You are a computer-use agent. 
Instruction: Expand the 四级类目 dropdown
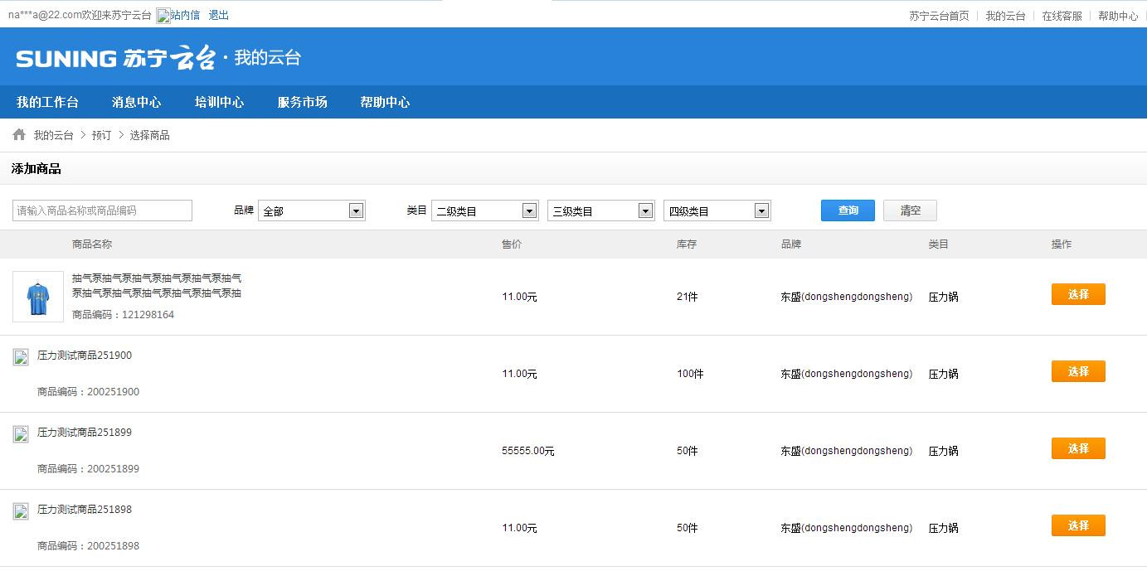(717, 210)
